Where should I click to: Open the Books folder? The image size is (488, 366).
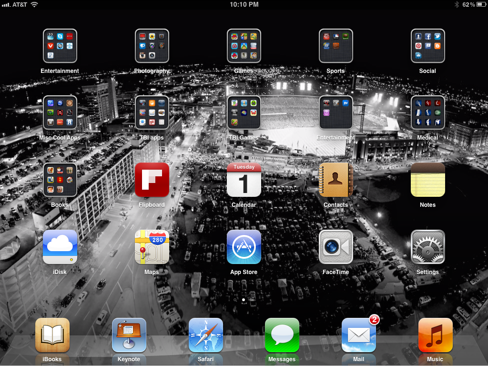pos(60,180)
